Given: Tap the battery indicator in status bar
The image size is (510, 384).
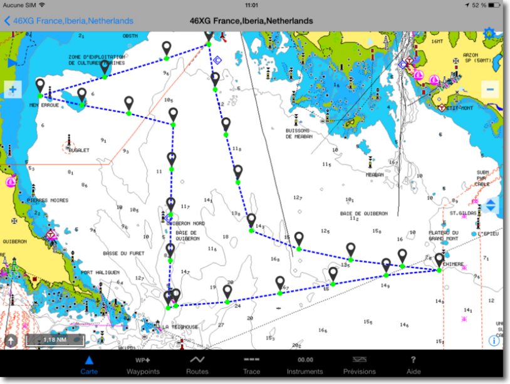Looking at the screenshot, I should coord(495,5).
